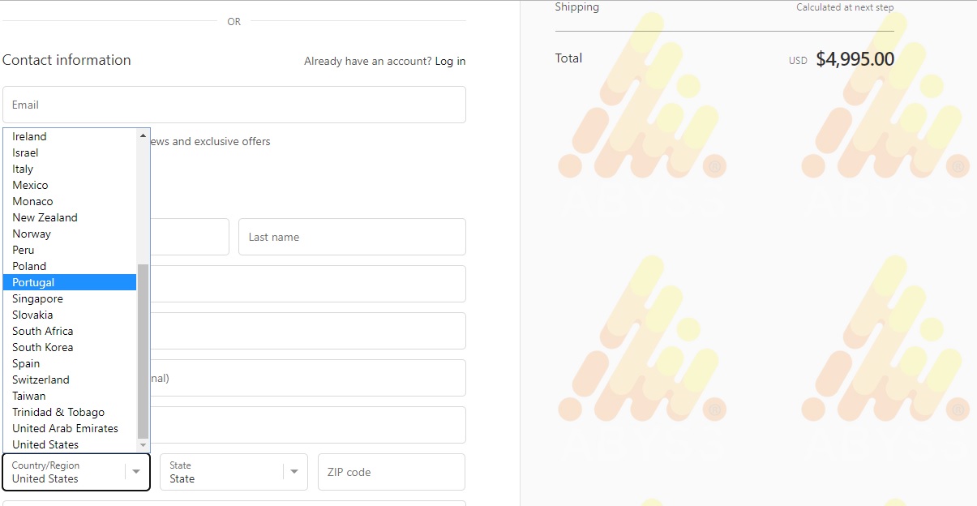Image resolution: width=977 pixels, height=506 pixels.
Task: Click the country list scrollbar thumb
Action: point(144,351)
